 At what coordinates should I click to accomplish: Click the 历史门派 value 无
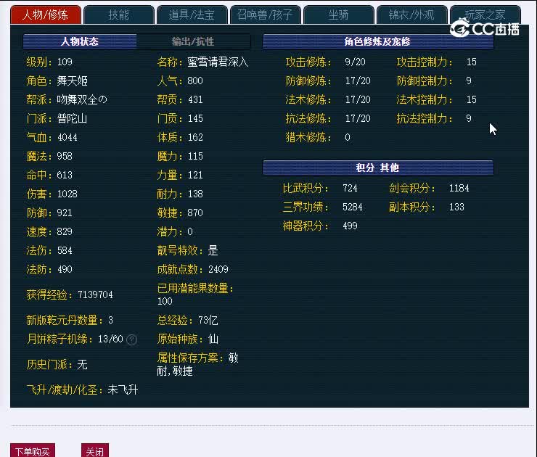point(82,365)
